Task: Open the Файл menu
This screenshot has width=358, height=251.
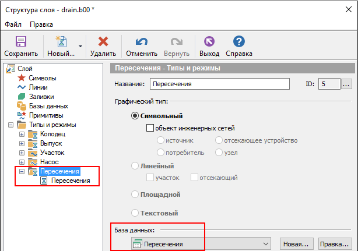Action: (x=13, y=24)
